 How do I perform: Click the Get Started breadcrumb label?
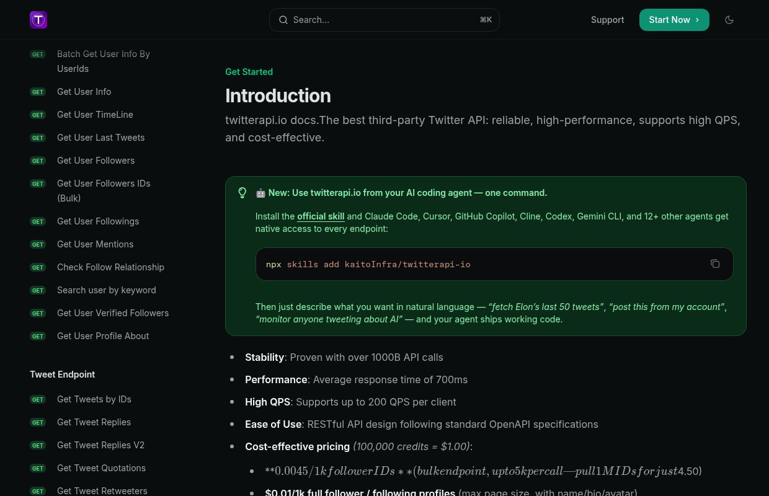pos(249,72)
